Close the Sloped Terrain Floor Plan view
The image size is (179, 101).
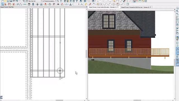coord(86,7)
